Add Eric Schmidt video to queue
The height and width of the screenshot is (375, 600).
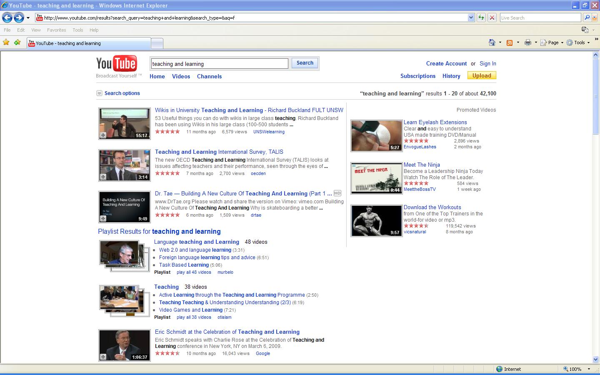pos(103,357)
